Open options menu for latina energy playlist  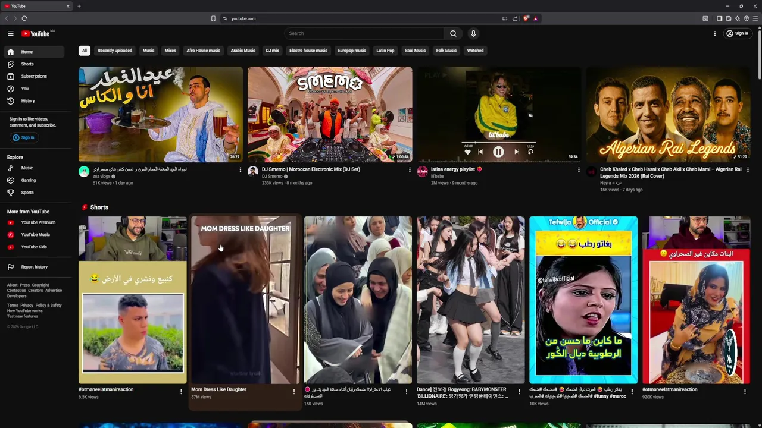(x=579, y=170)
